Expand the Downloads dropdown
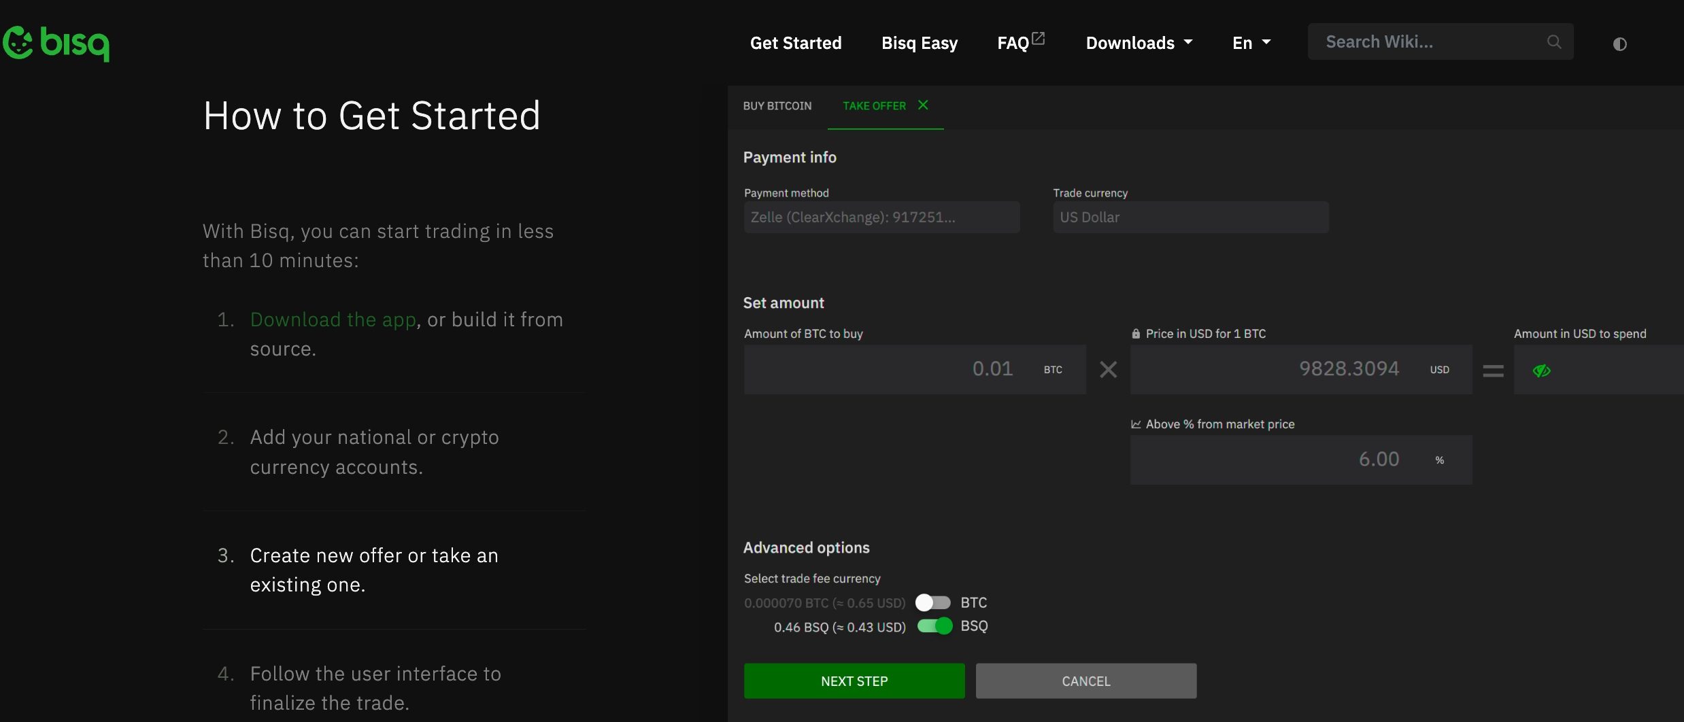1684x722 pixels. point(1139,43)
